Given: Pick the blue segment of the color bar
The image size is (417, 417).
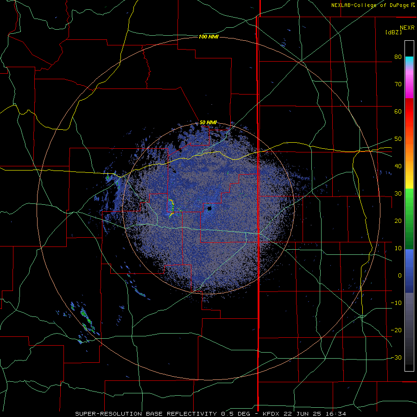Looking at the screenshot, I should (409, 271).
